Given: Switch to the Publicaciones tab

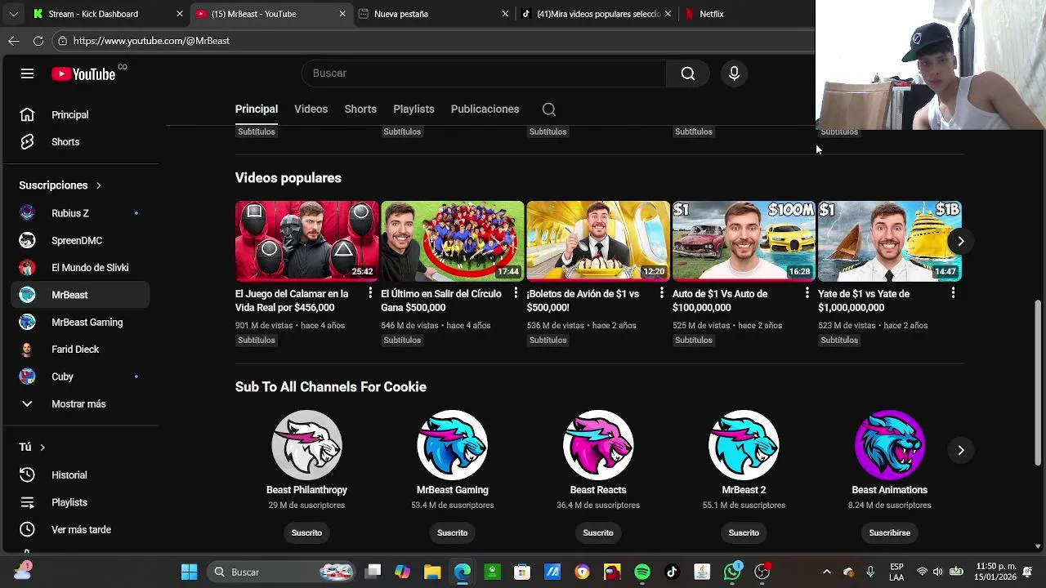Looking at the screenshot, I should tap(485, 109).
